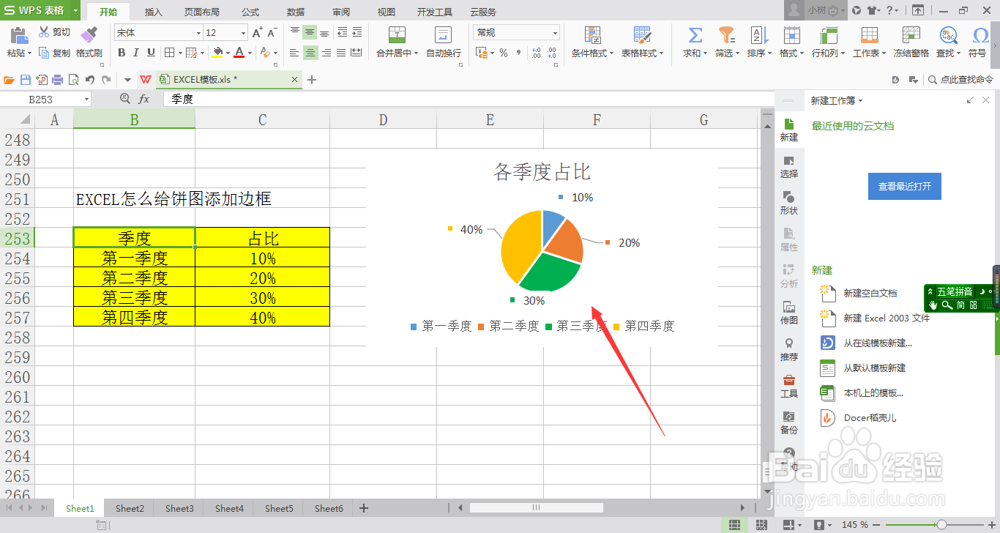Toggle underline formatting
Viewport: 1000px width, 533px height.
151,53
